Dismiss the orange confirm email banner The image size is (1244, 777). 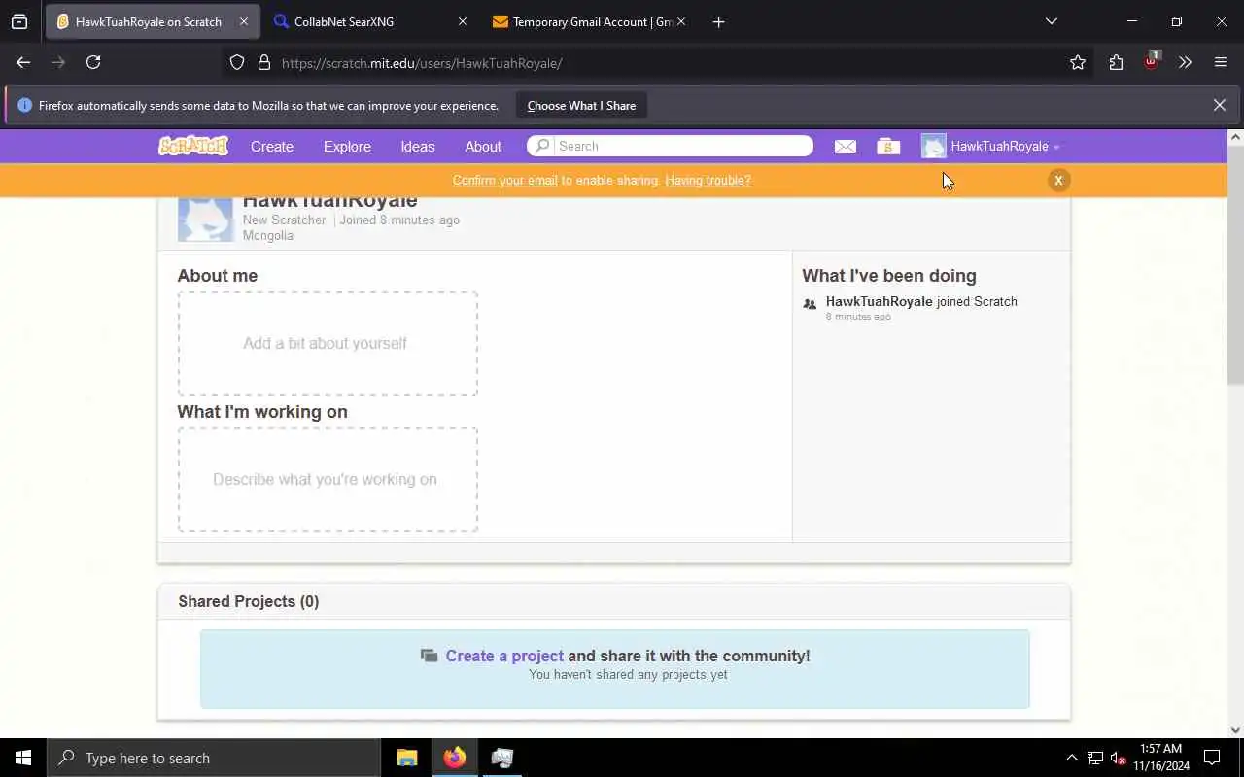click(1058, 181)
